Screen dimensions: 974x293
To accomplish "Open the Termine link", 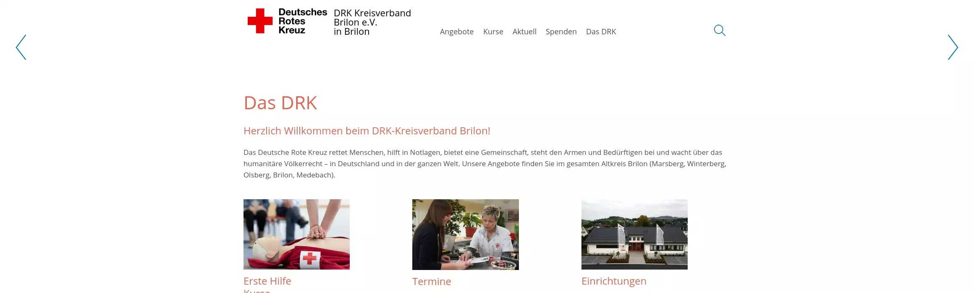I will 432,282.
